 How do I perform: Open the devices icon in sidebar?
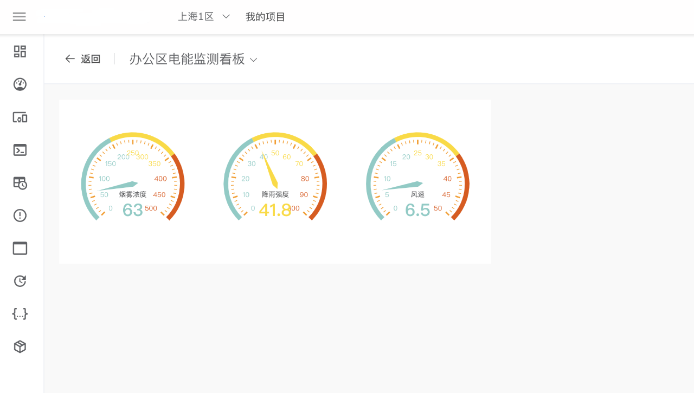point(20,117)
